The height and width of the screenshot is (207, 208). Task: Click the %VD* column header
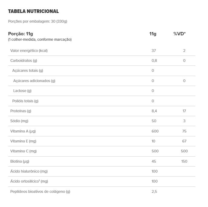180,34
